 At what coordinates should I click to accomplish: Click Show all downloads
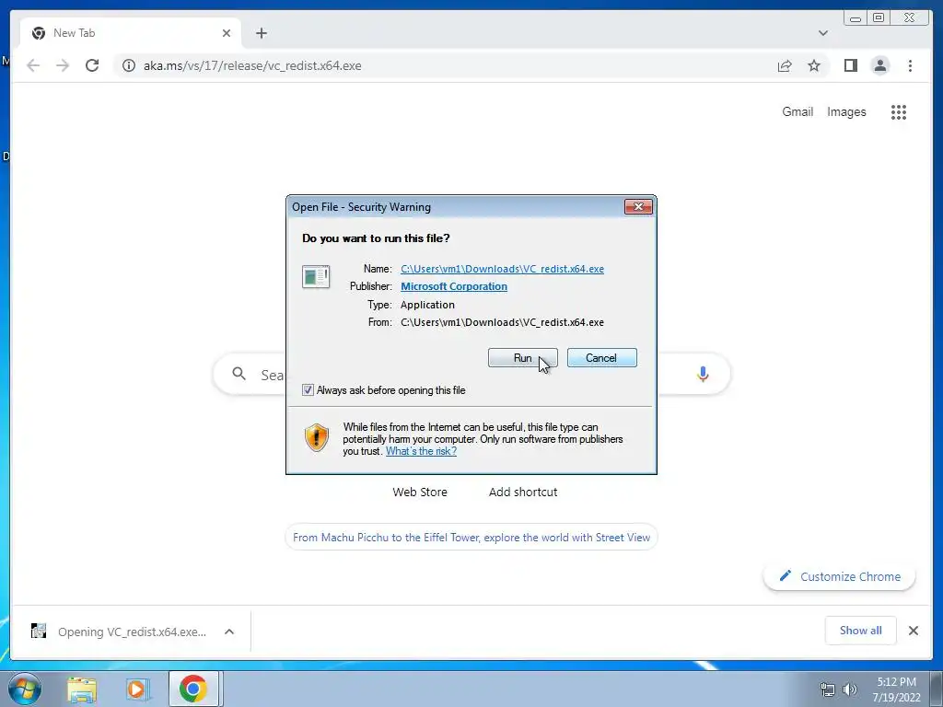[x=861, y=631]
